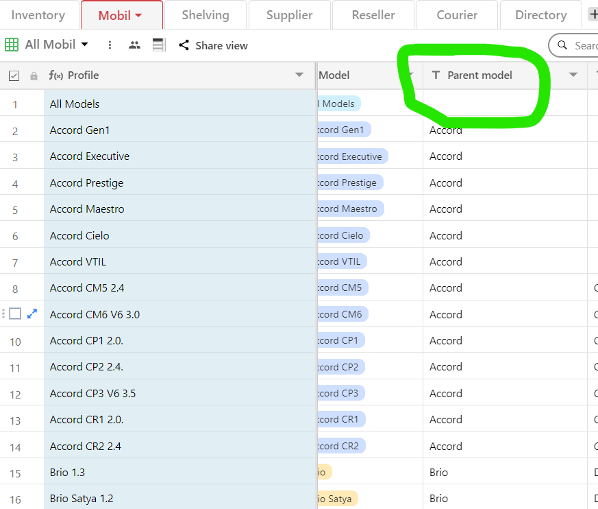Select Parent model cell in row 3
The height and width of the screenshot is (509, 598).
[x=505, y=156]
